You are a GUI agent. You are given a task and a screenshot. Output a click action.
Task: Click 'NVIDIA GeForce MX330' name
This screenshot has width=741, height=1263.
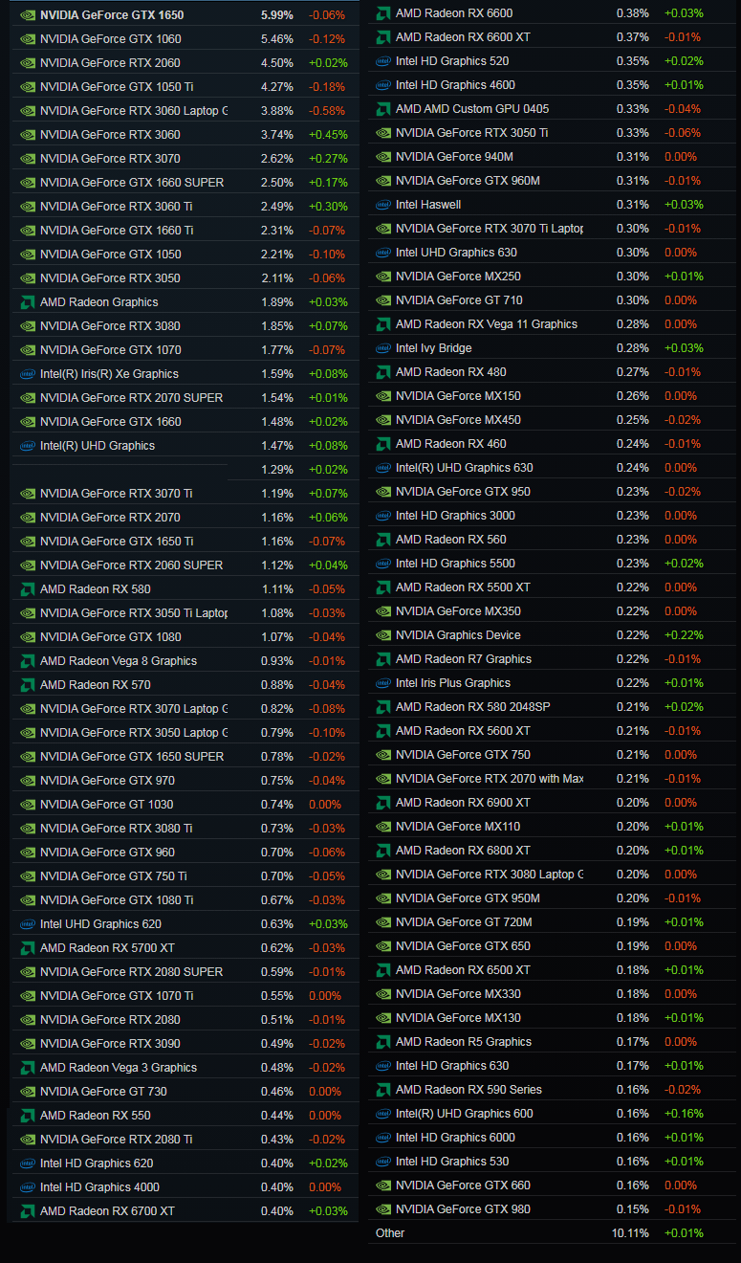458,994
